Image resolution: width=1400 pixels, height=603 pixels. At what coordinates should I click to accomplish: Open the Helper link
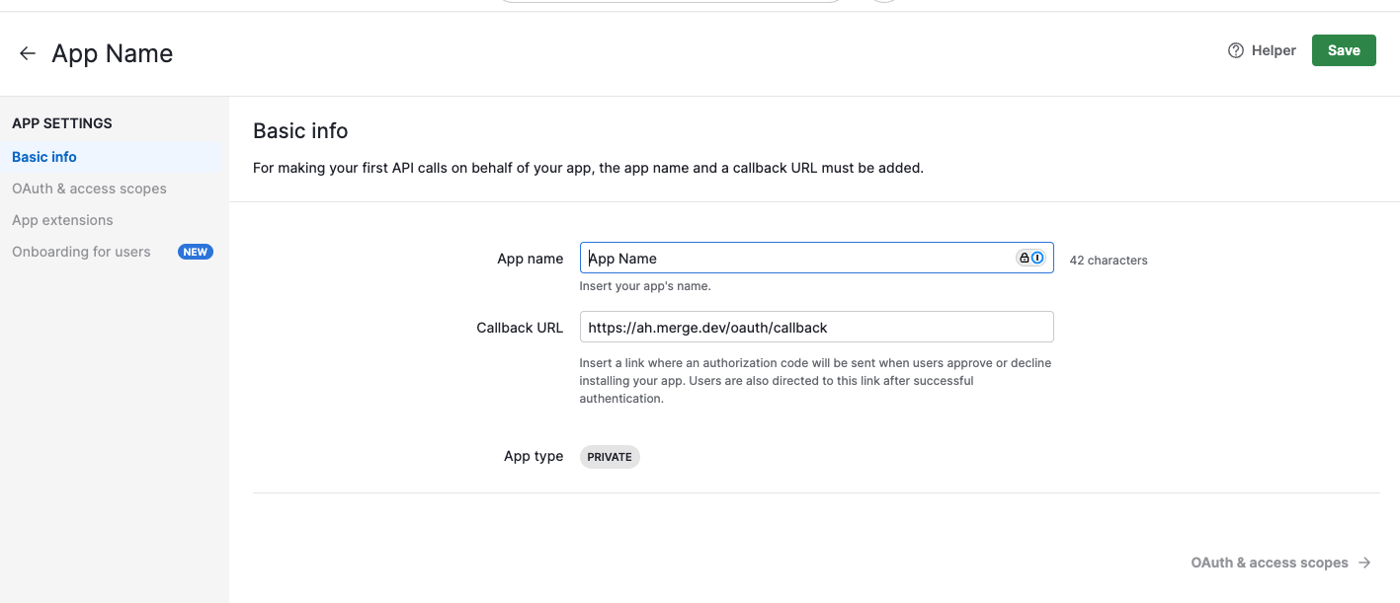coord(1262,50)
